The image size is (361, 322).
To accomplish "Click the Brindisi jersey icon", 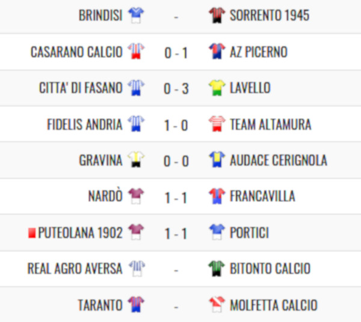I will click(x=136, y=15).
